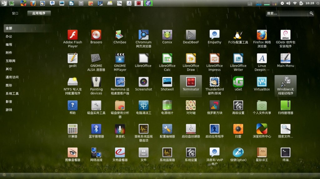The image size is (320, 179).
Task: Launch 录音机 sound recorder
Action: pyautogui.click(x=120, y=131)
